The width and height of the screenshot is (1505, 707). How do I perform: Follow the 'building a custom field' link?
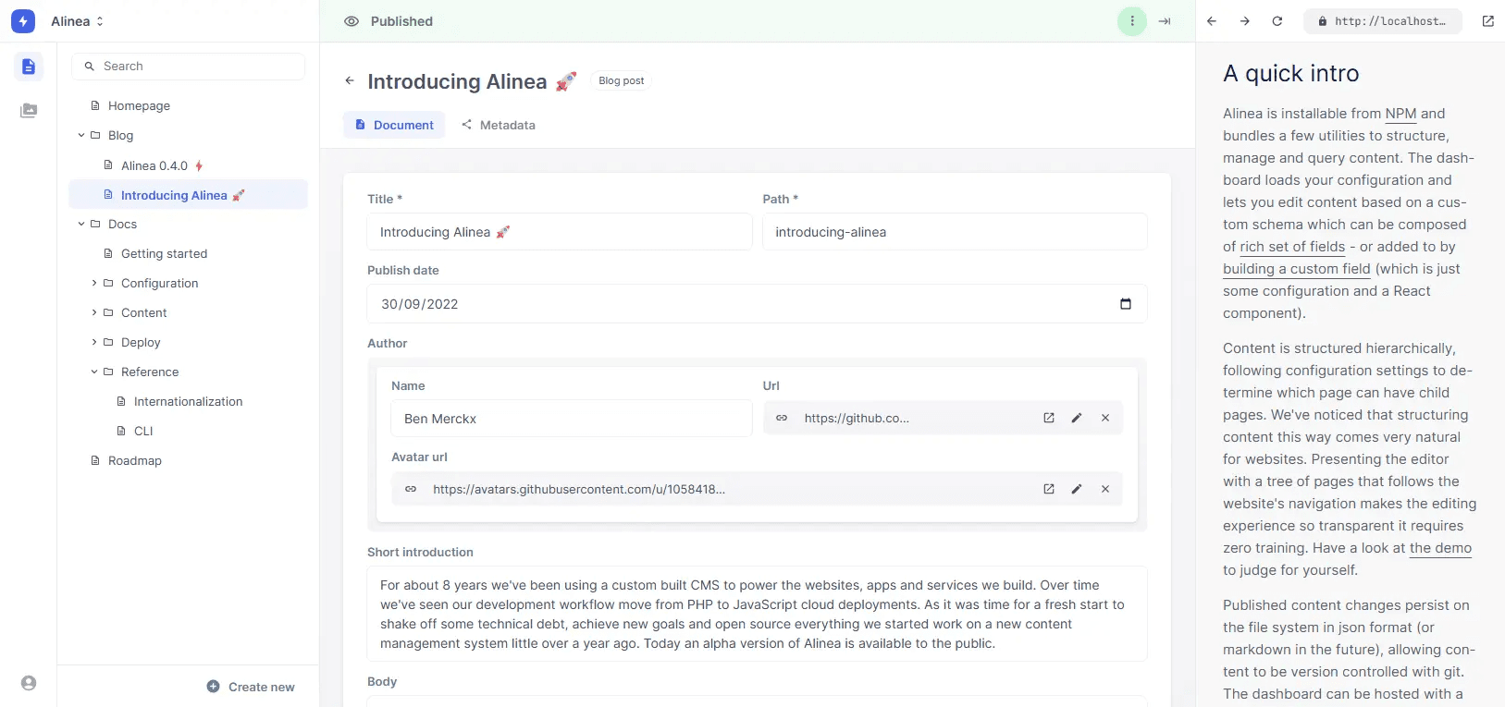click(1296, 269)
